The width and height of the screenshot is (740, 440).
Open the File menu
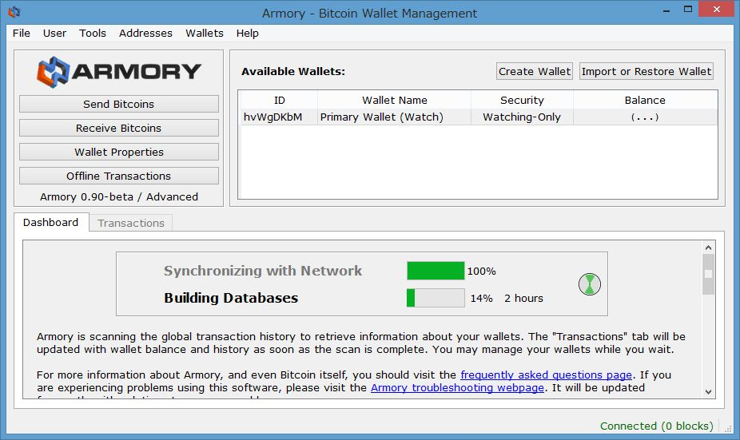[22, 33]
